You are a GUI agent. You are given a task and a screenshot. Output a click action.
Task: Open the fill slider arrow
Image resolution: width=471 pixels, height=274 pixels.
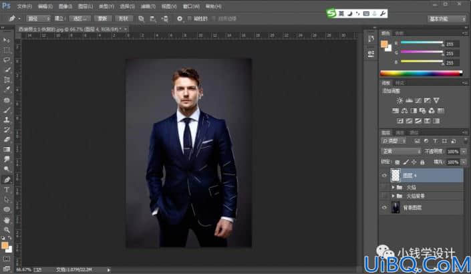[x=464, y=162]
